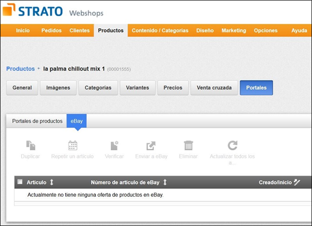Open the Pedidos menu
This screenshot has height=226, width=312.
[52, 31]
